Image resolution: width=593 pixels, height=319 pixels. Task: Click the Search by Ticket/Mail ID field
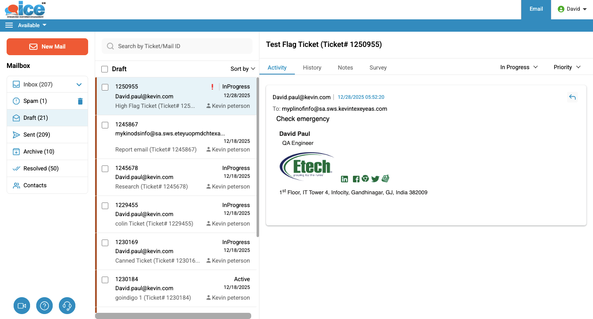177,46
